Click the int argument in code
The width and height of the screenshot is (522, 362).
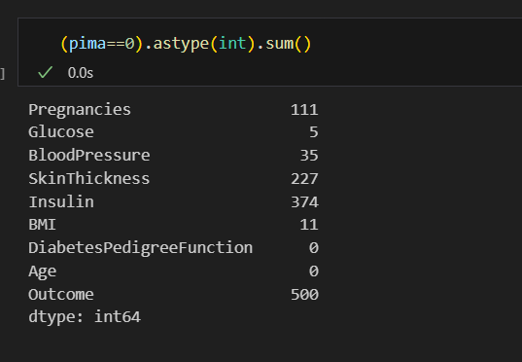[232, 44]
